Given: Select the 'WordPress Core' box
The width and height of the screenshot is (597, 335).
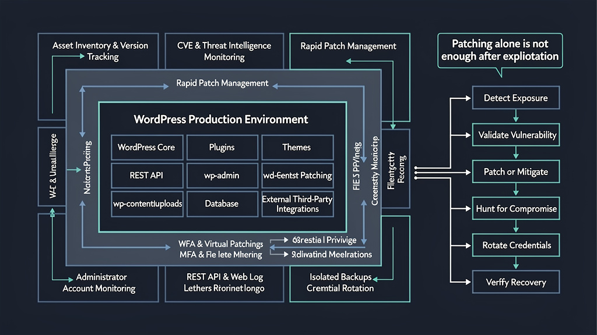Looking at the screenshot, I should (147, 147).
